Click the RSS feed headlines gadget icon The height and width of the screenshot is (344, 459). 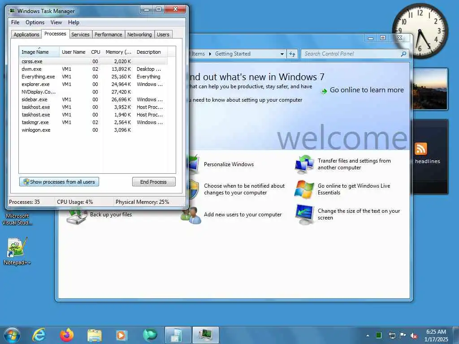click(420, 149)
